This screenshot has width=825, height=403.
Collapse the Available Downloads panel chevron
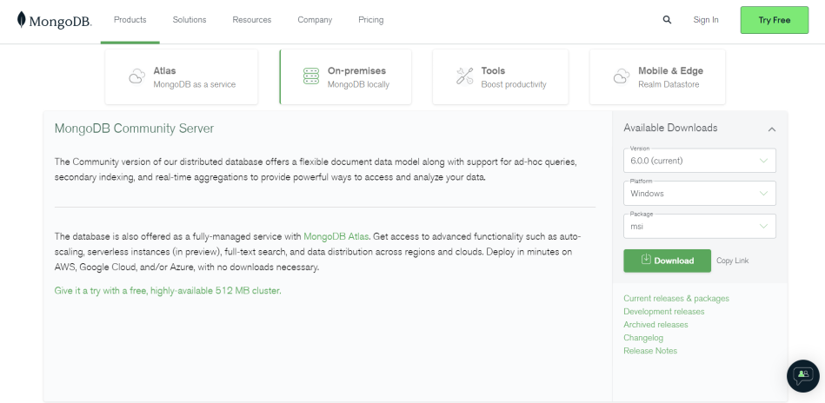771,129
